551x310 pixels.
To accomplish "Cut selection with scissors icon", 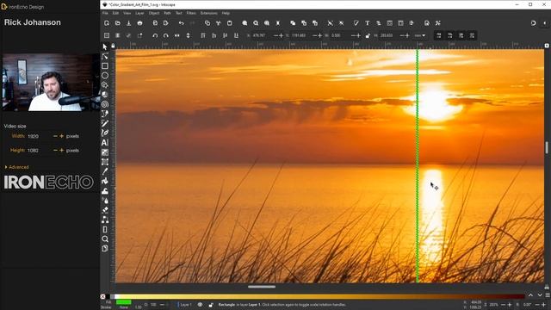I will pos(218,23).
